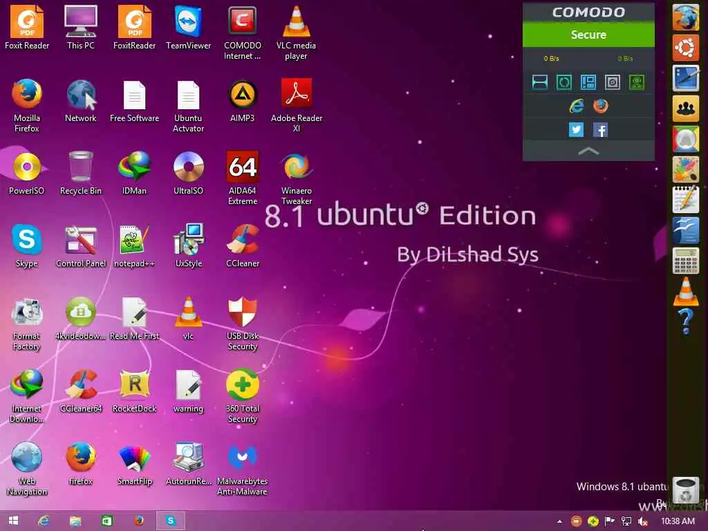The width and height of the screenshot is (708, 531).
Task: Open the trash icon in the dock
Action: (685, 490)
